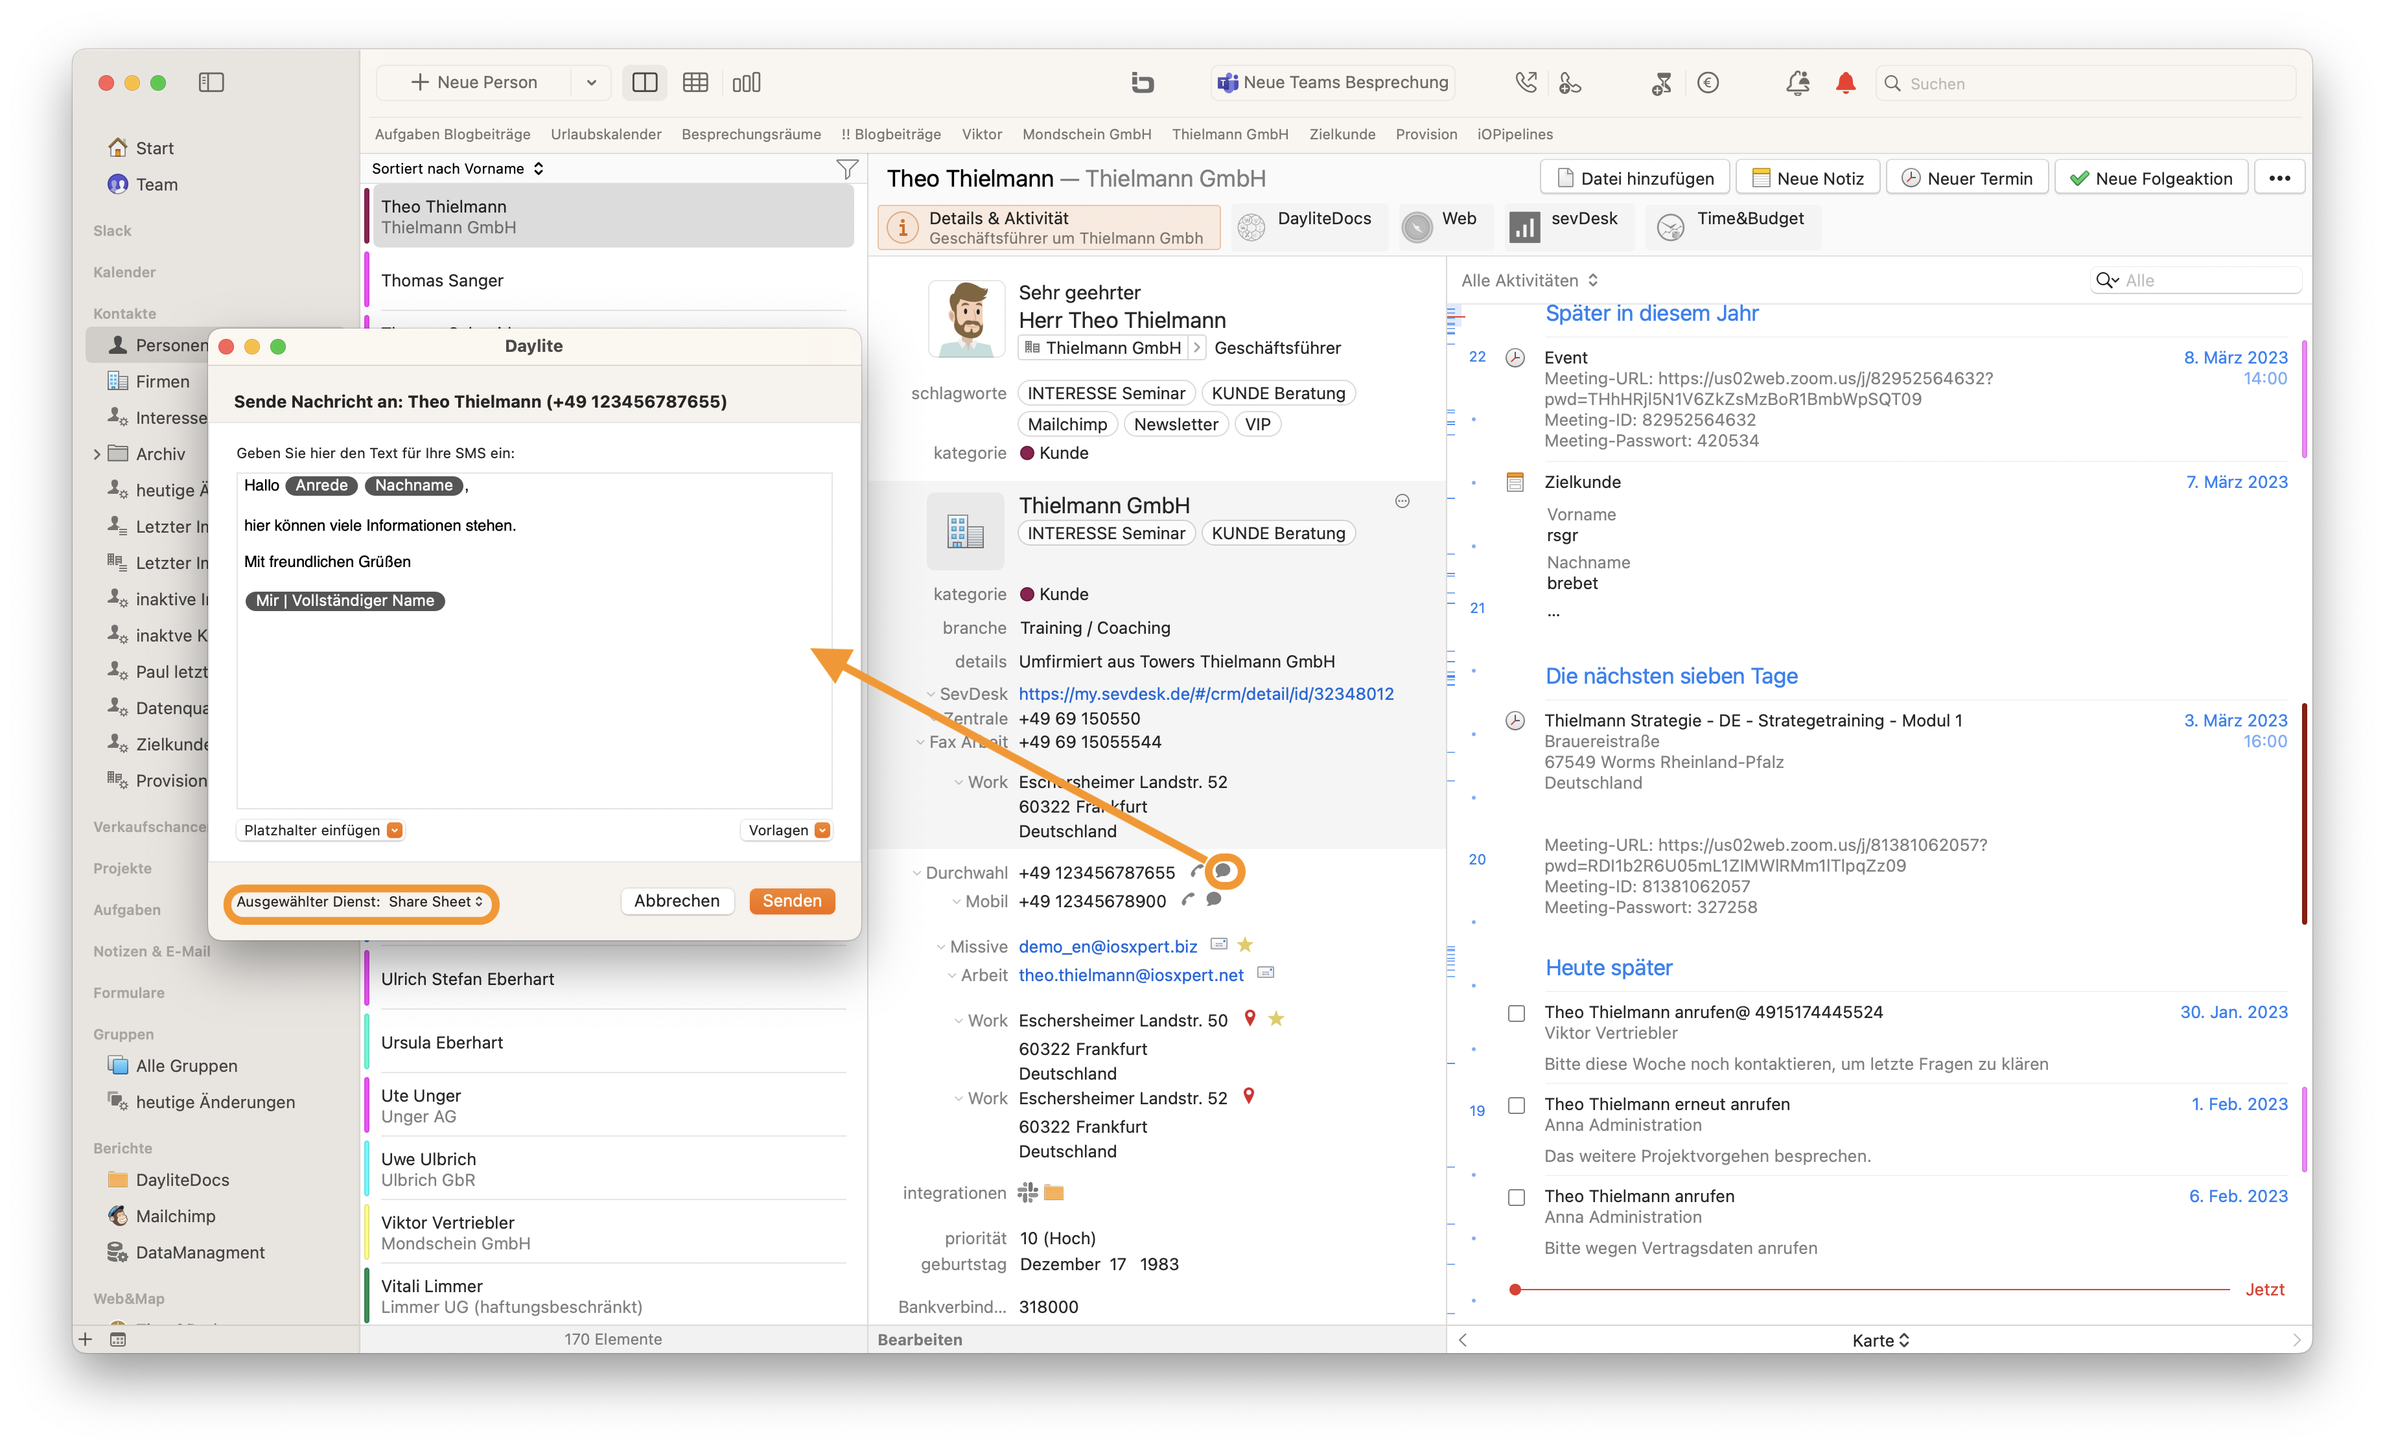
Task: Click map pin for Eschersheimer Landstr. 52
Action: click(x=1249, y=1096)
